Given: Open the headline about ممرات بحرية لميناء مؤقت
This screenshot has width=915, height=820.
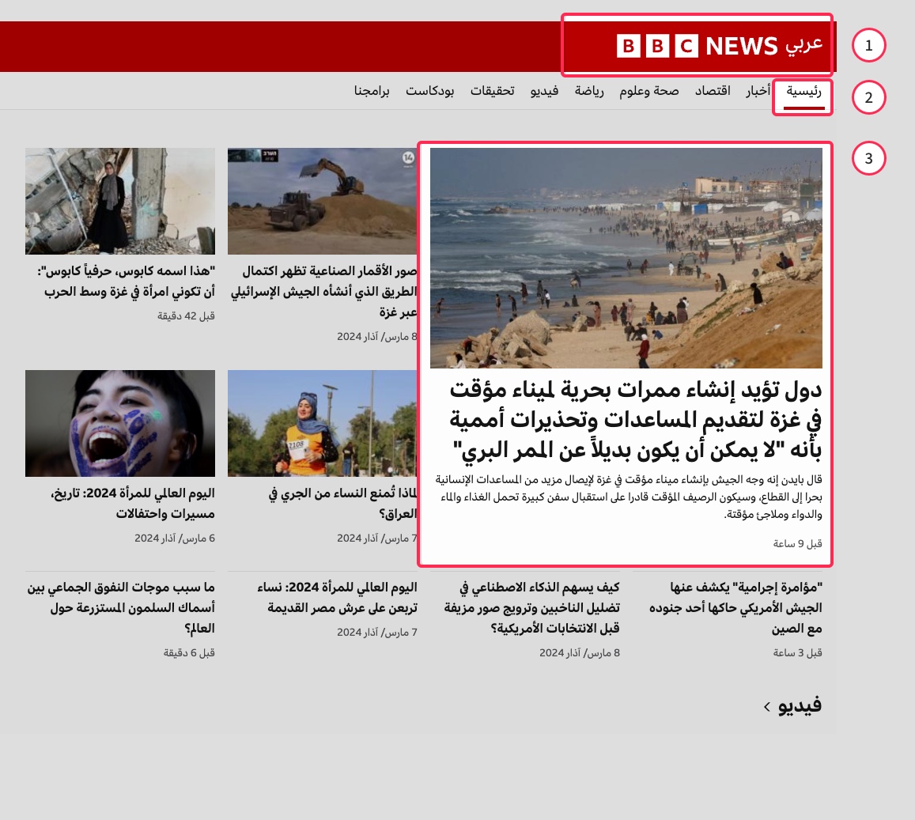Looking at the screenshot, I should click(x=636, y=420).
